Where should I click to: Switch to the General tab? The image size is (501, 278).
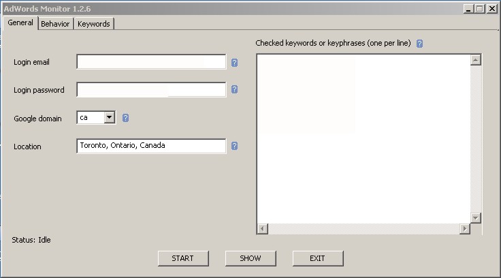[20, 22]
